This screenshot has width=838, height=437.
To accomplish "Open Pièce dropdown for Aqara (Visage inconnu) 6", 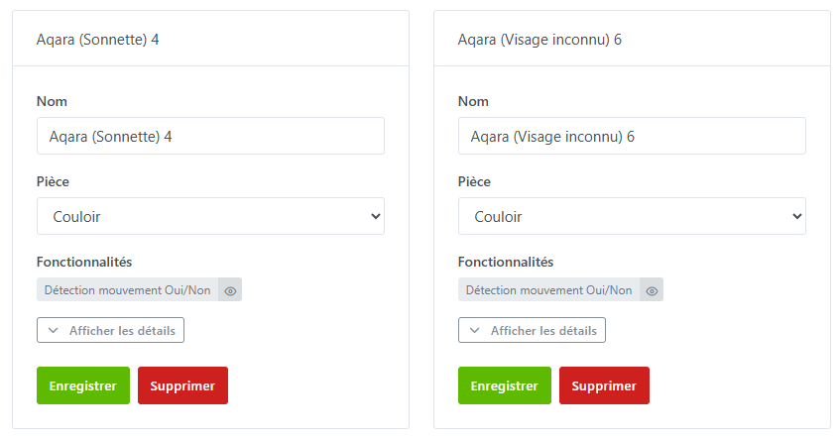I will click(x=632, y=216).
